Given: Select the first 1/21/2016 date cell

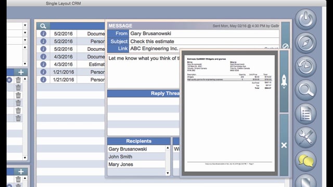Looking at the screenshot, I should (x=63, y=72).
